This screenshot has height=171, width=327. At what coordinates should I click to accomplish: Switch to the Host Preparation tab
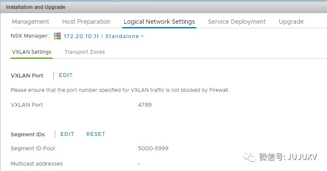click(x=86, y=22)
